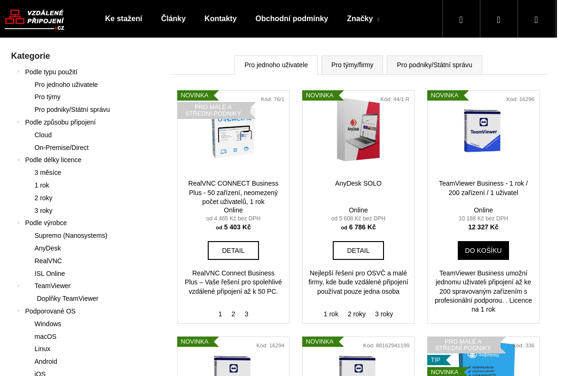Toggle the TeamViewer subcategory marker
This screenshot has height=376, width=564.
point(19,286)
